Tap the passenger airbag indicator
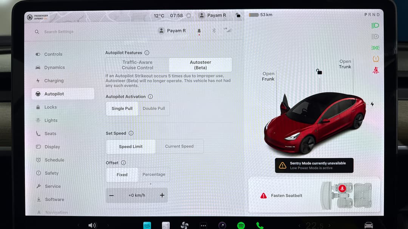Viewport: 408px width, 229px height. click(x=38, y=17)
